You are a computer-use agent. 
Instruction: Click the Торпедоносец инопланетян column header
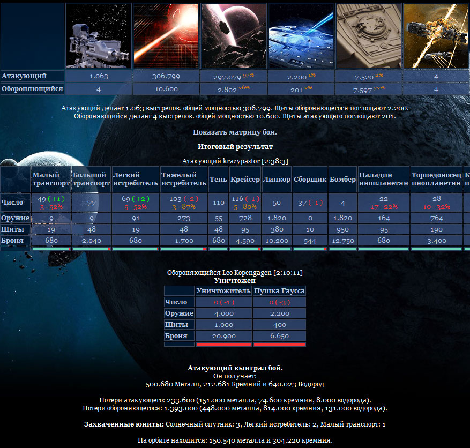click(x=436, y=179)
